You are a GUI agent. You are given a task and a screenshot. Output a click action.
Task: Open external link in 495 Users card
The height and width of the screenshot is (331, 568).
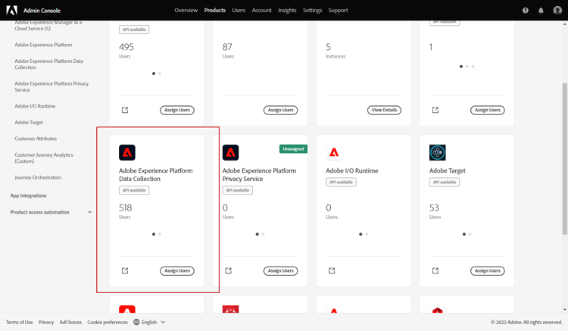pyautogui.click(x=125, y=110)
